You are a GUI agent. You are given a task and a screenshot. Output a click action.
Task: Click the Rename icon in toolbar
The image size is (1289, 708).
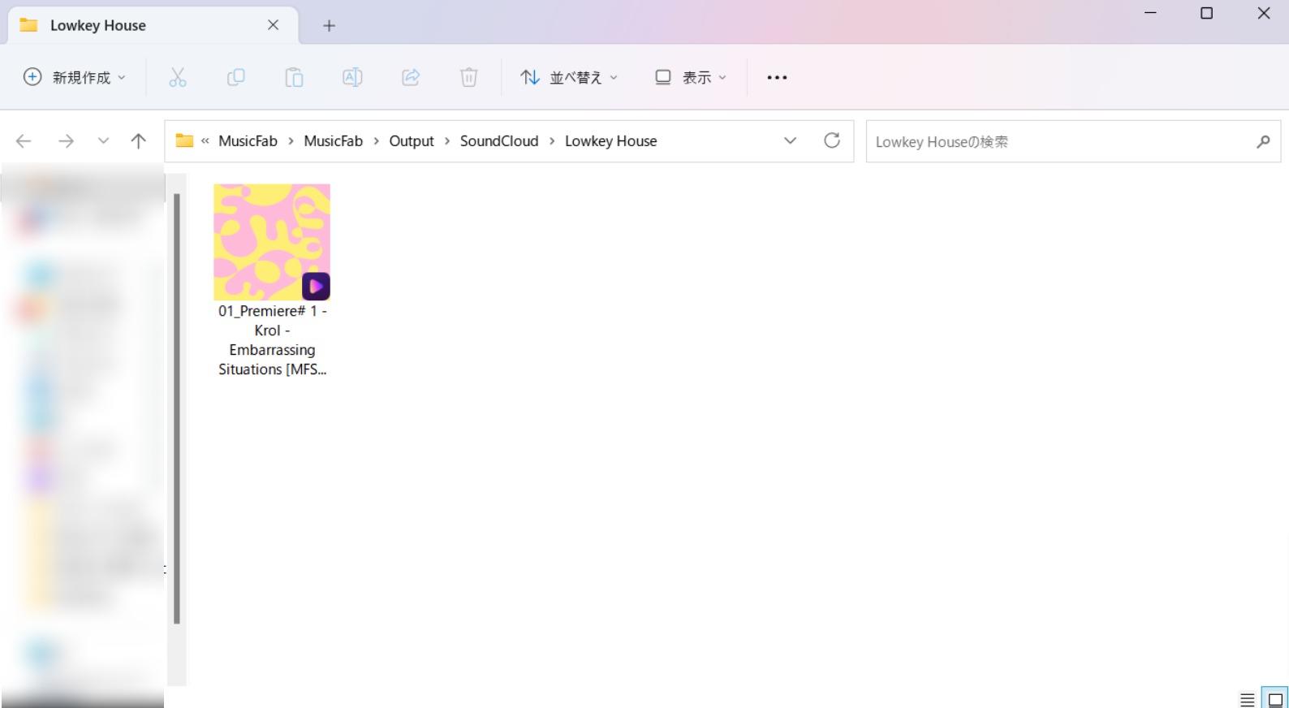352,77
